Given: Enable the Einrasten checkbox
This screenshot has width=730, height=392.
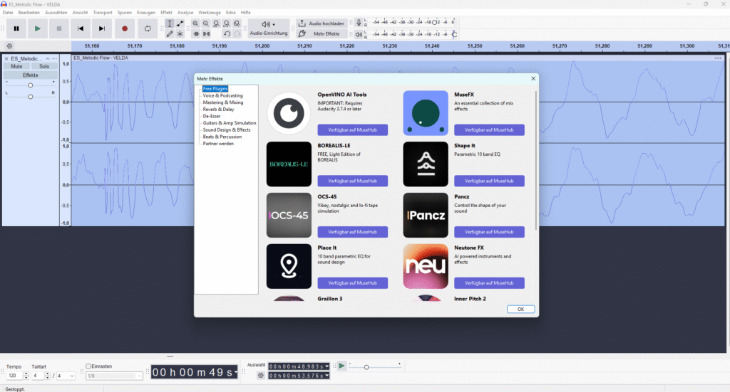Looking at the screenshot, I should [x=88, y=366].
